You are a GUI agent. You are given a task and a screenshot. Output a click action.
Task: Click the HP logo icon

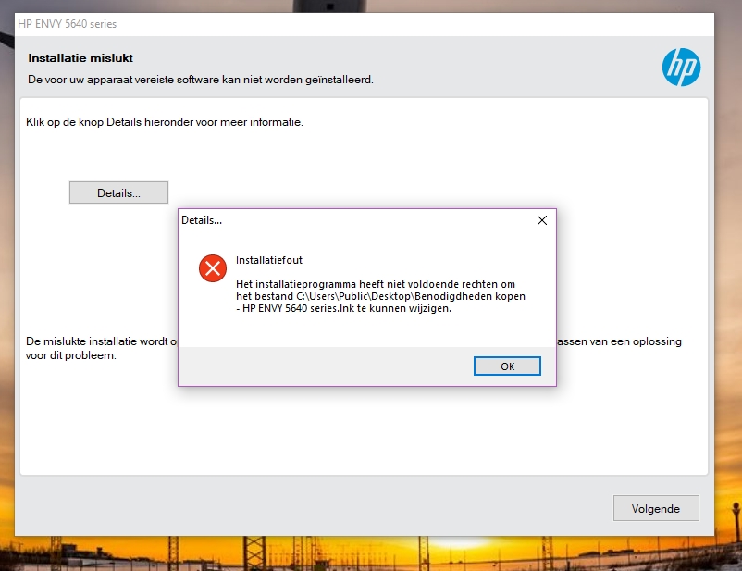(682, 68)
